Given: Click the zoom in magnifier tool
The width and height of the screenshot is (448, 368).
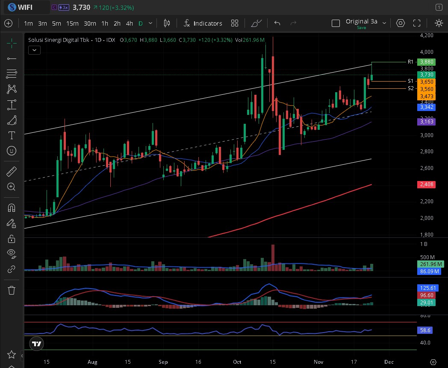Looking at the screenshot, I should pyautogui.click(x=12, y=187).
